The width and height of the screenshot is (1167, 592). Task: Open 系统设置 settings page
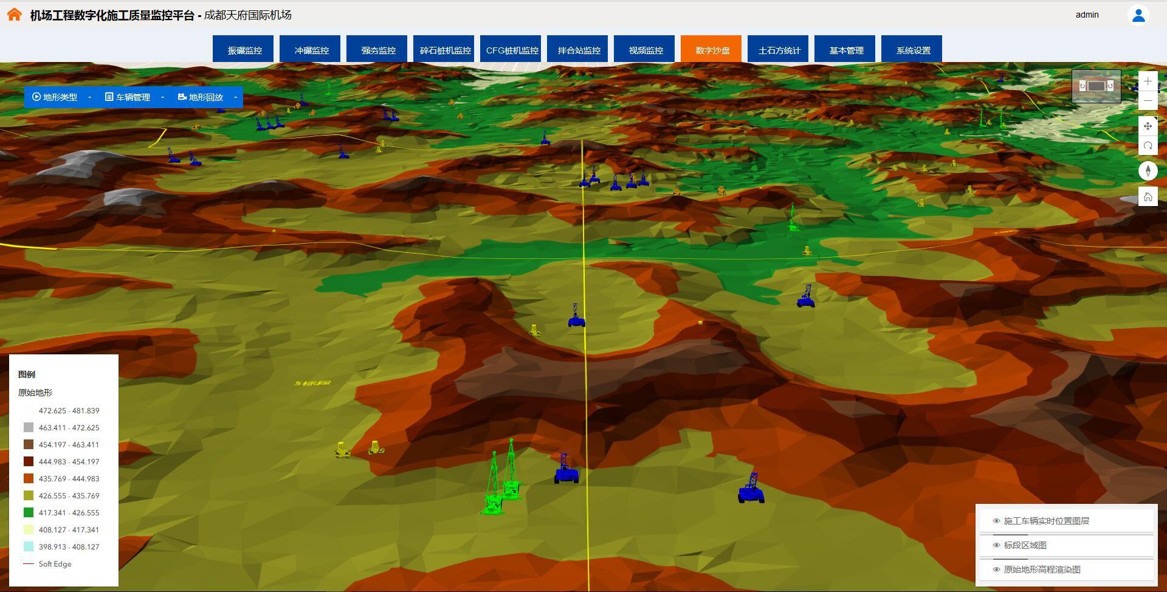912,50
